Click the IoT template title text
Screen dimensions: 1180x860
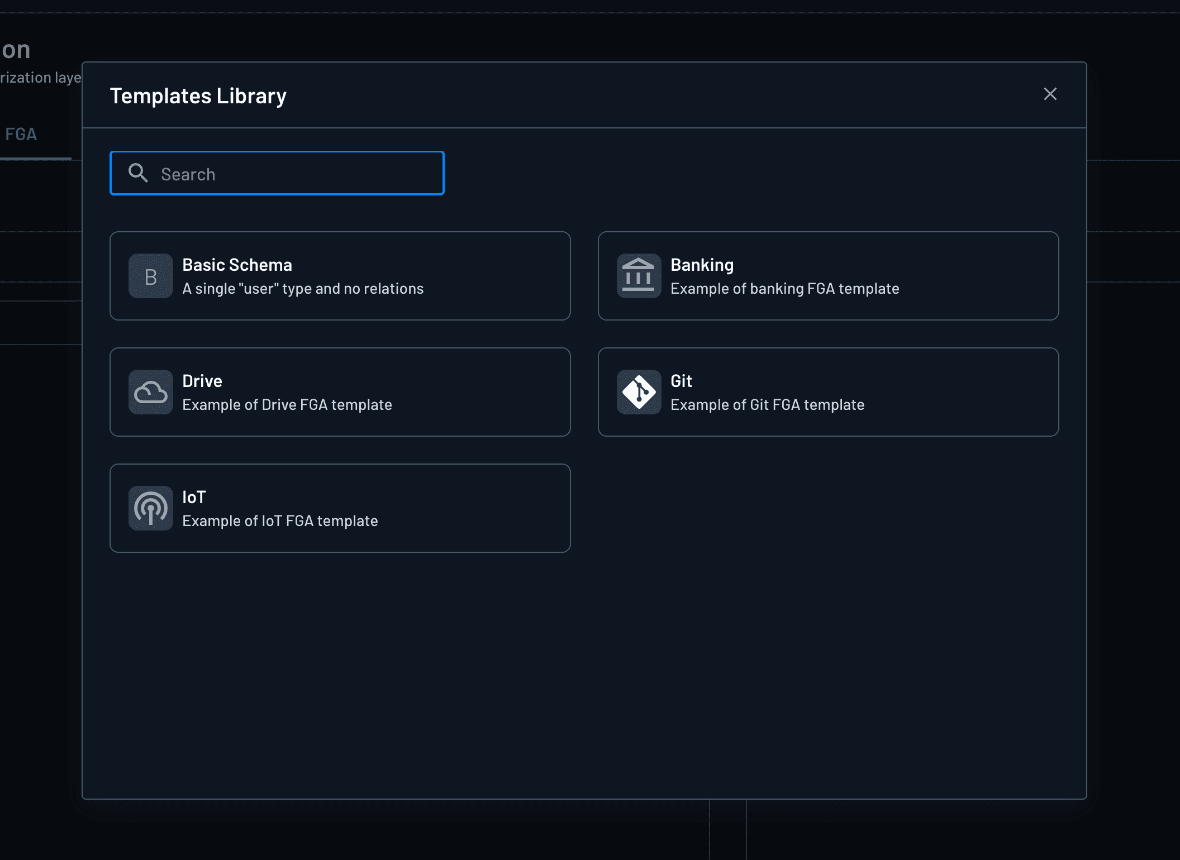tap(193, 496)
